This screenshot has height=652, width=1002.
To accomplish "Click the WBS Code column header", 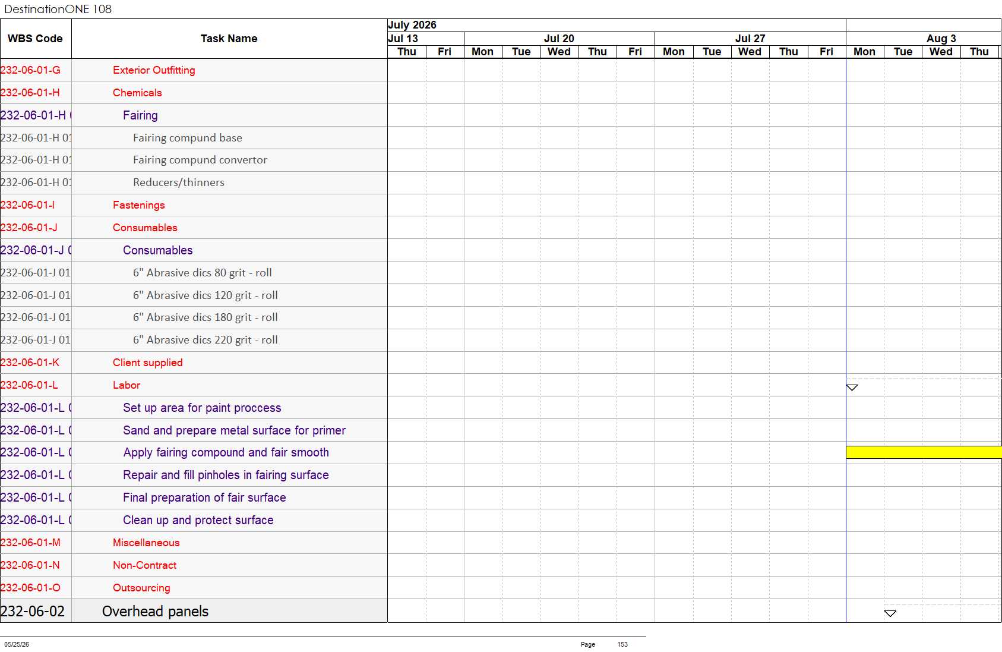I will pyautogui.click(x=35, y=39).
